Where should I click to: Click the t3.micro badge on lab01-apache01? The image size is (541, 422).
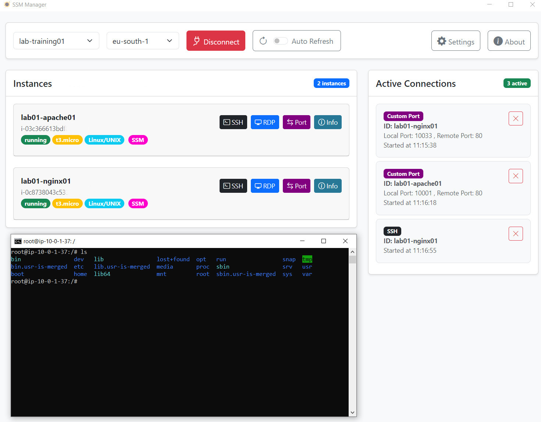tap(67, 140)
